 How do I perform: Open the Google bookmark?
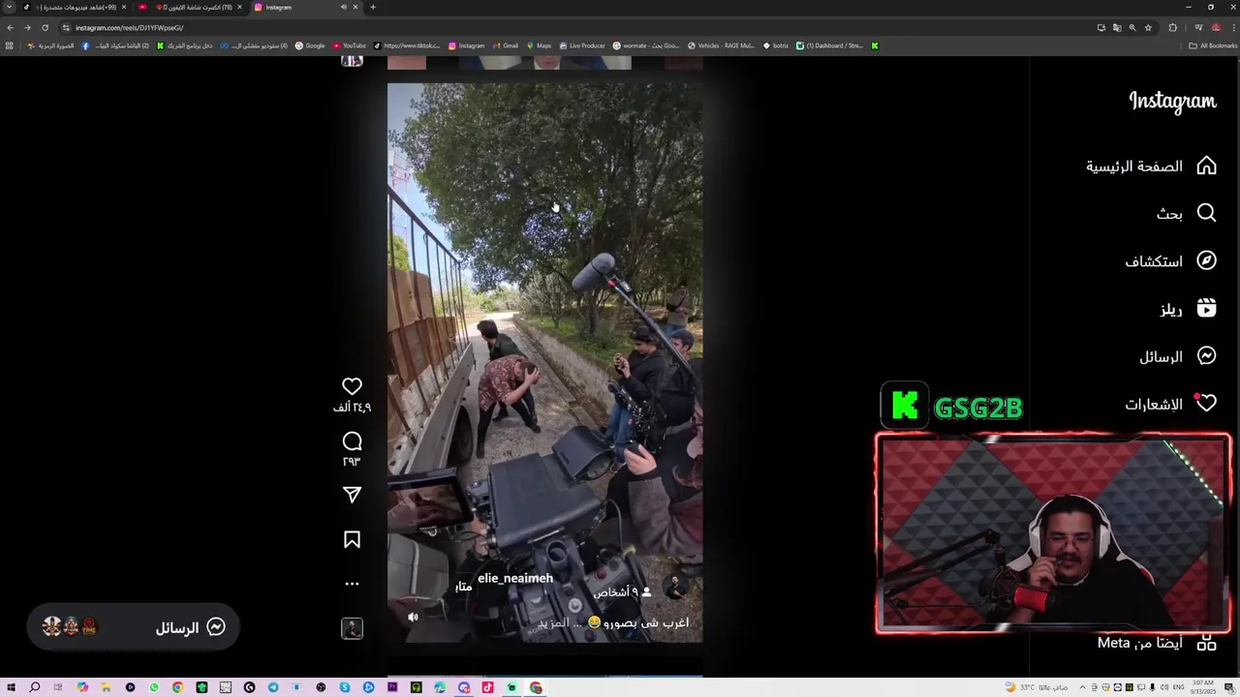click(x=310, y=45)
